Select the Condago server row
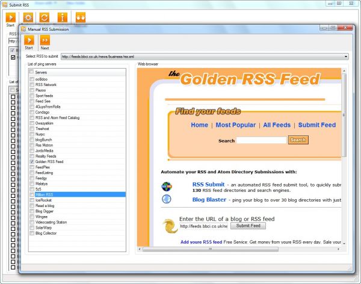361x284 pixels. click(x=78, y=112)
